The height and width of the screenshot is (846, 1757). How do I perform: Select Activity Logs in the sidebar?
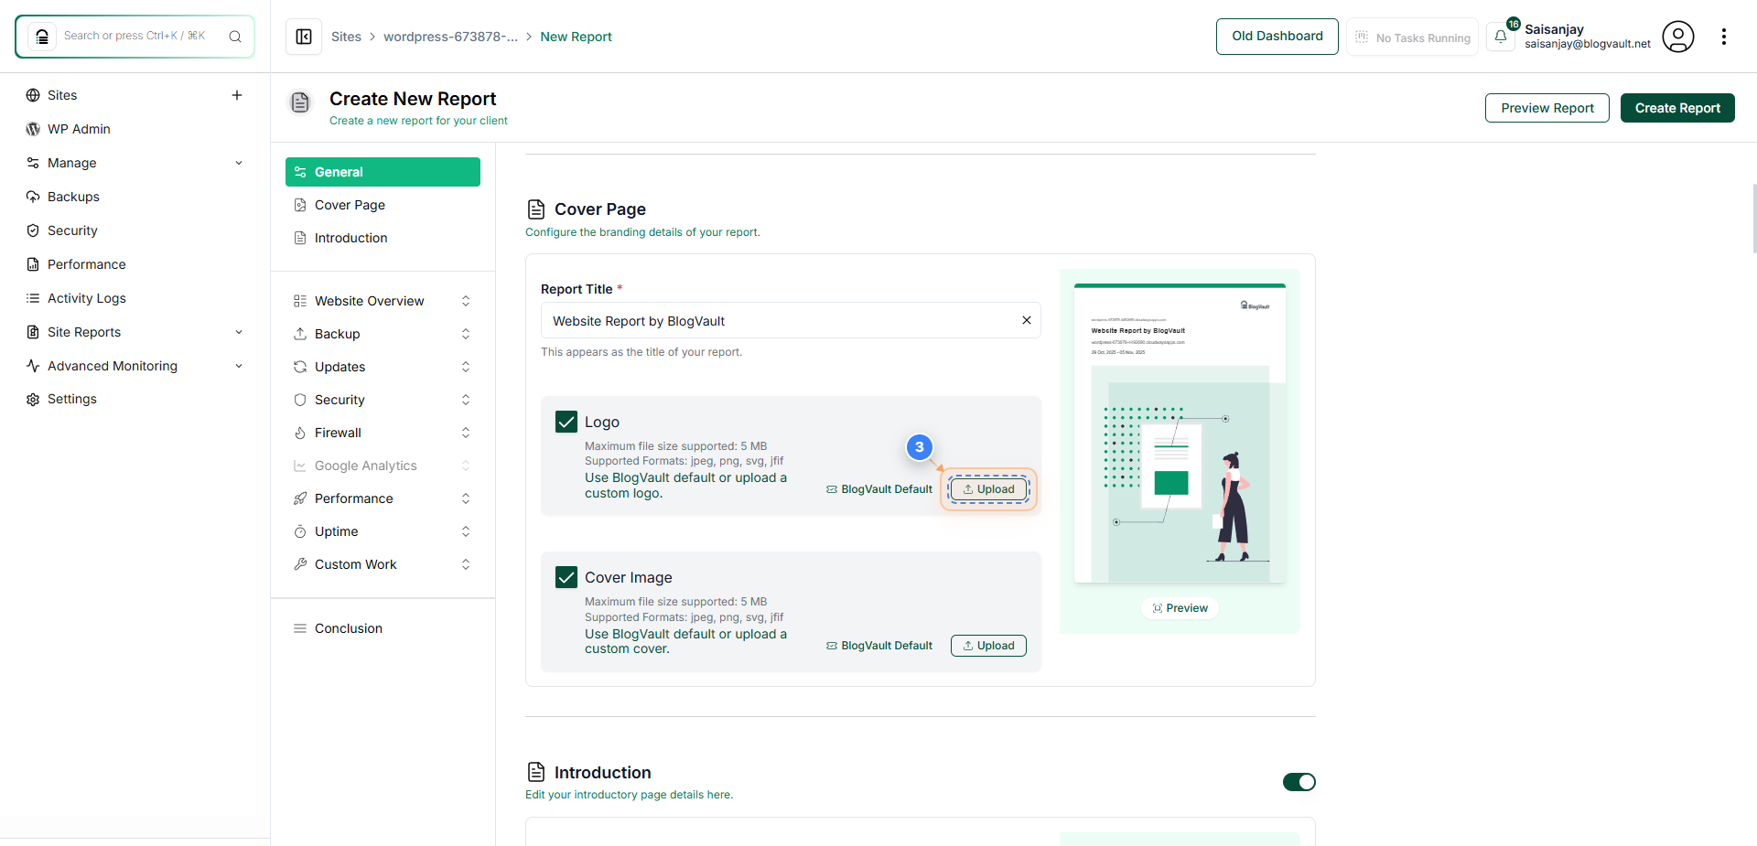(86, 298)
